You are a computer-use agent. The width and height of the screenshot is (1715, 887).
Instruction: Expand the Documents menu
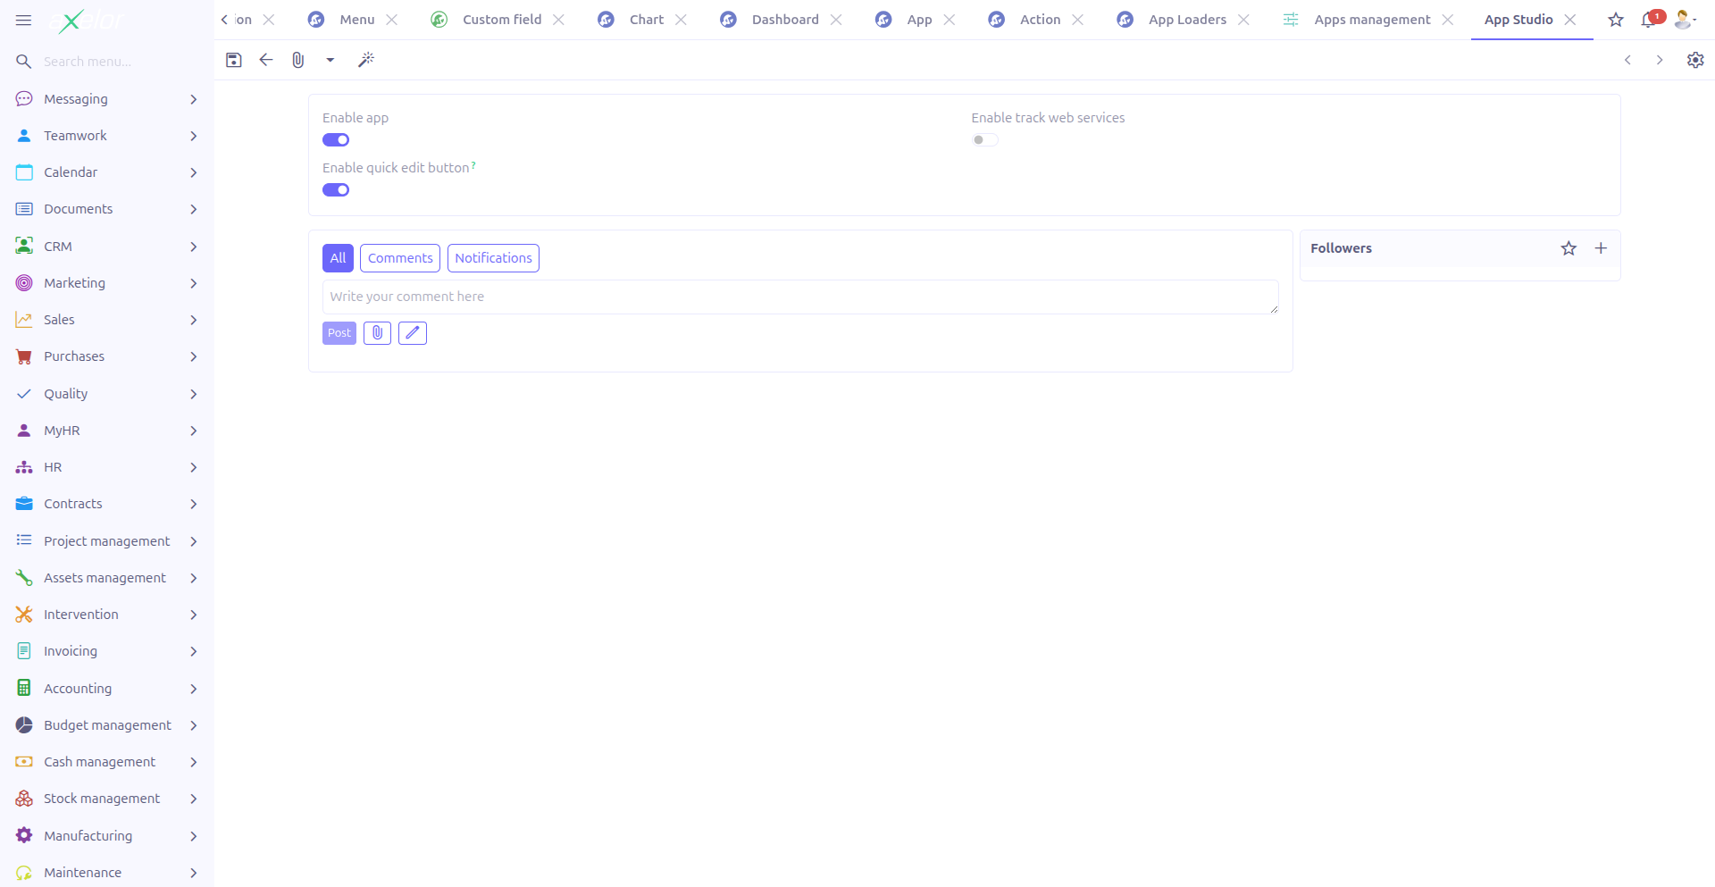pyautogui.click(x=107, y=209)
